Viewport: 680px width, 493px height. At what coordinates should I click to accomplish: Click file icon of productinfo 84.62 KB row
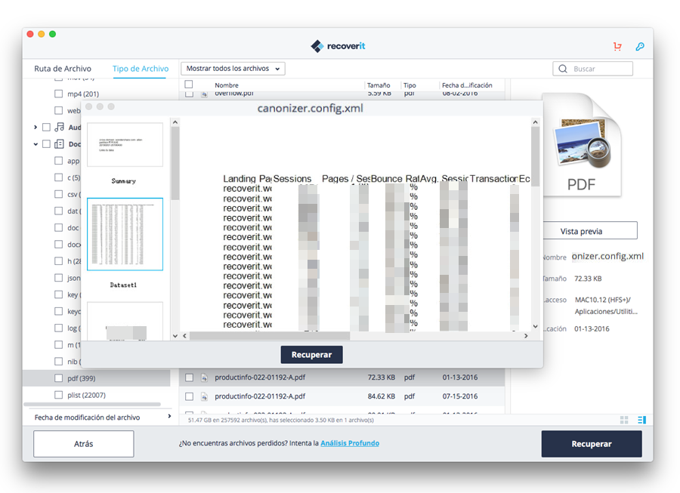point(204,396)
